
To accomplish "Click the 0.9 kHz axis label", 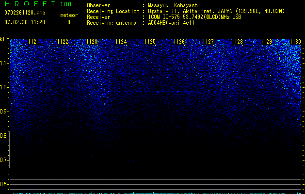I will [4, 112].
